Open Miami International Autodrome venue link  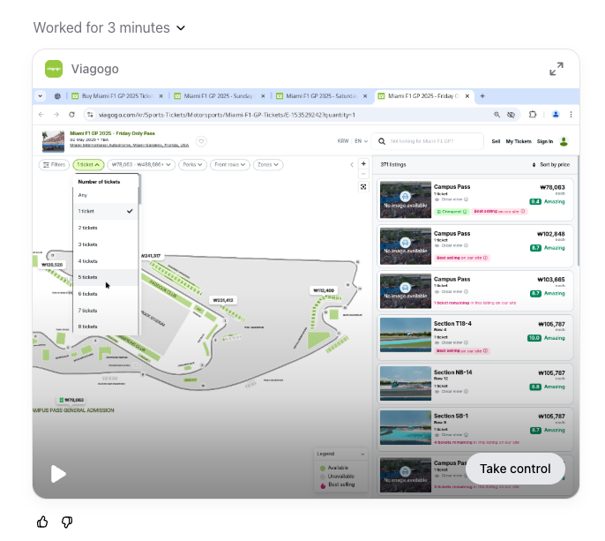pos(130,146)
